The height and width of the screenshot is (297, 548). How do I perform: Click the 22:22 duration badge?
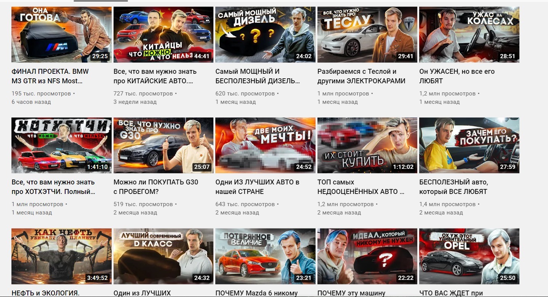tap(406, 278)
